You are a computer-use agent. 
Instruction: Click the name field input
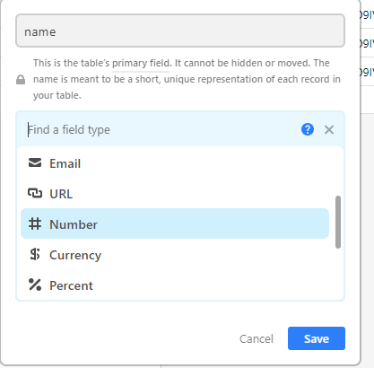click(180, 31)
